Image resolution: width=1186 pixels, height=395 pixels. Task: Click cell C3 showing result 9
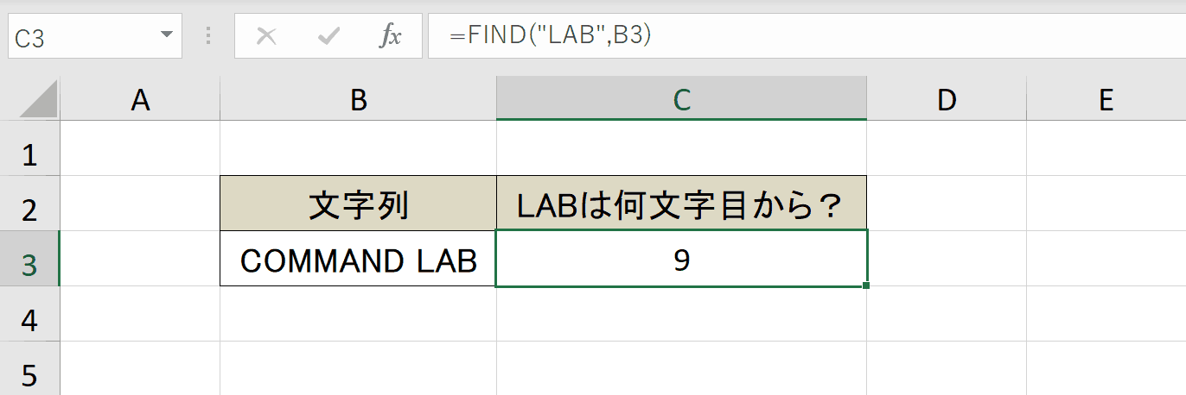coord(682,259)
